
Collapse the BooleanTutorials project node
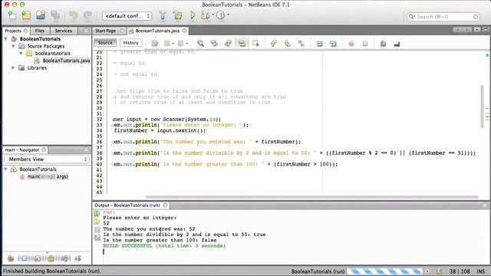tap(5, 39)
